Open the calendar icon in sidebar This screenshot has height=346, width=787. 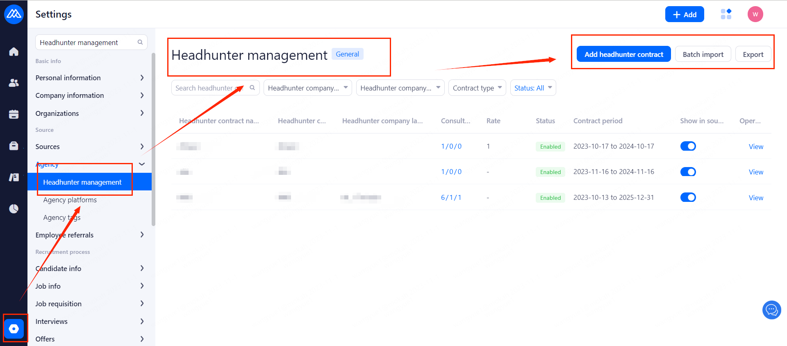coord(14,114)
